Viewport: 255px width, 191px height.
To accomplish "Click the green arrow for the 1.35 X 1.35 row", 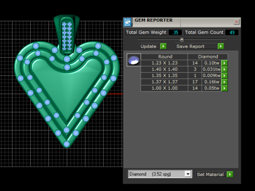I will pos(225,76).
